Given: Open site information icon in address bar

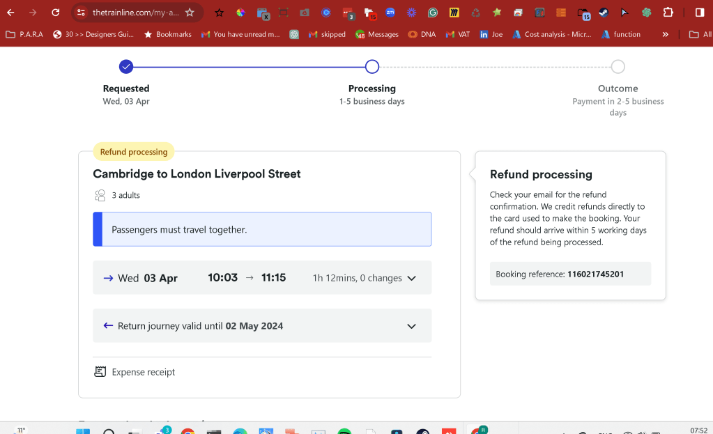Looking at the screenshot, I should pyautogui.click(x=81, y=13).
